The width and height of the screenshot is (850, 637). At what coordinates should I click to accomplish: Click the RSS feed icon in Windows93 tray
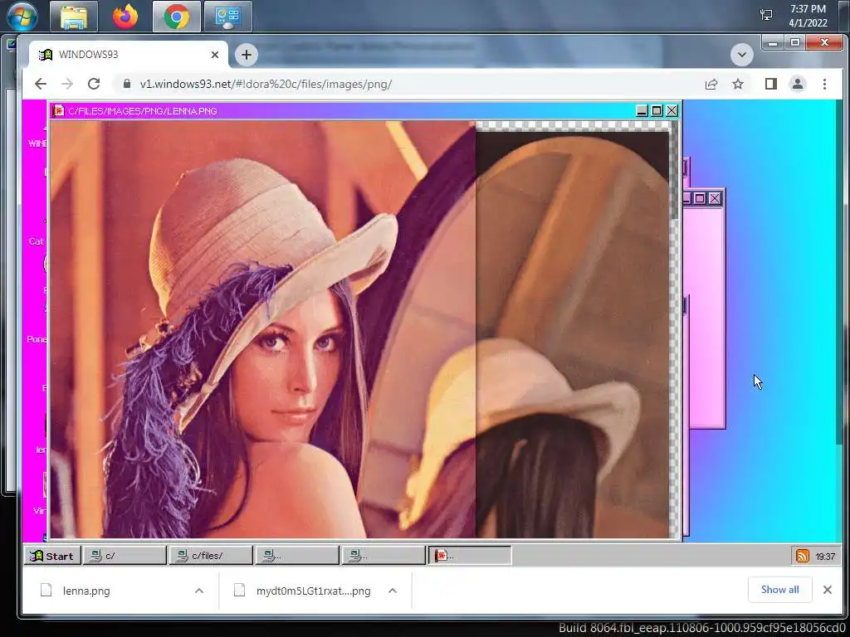click(803, 556)
